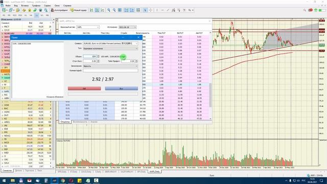Image resolution: width=327 pixels, height=184 pixels.
Task: Click the Объем volume input field
Action: 90,56
